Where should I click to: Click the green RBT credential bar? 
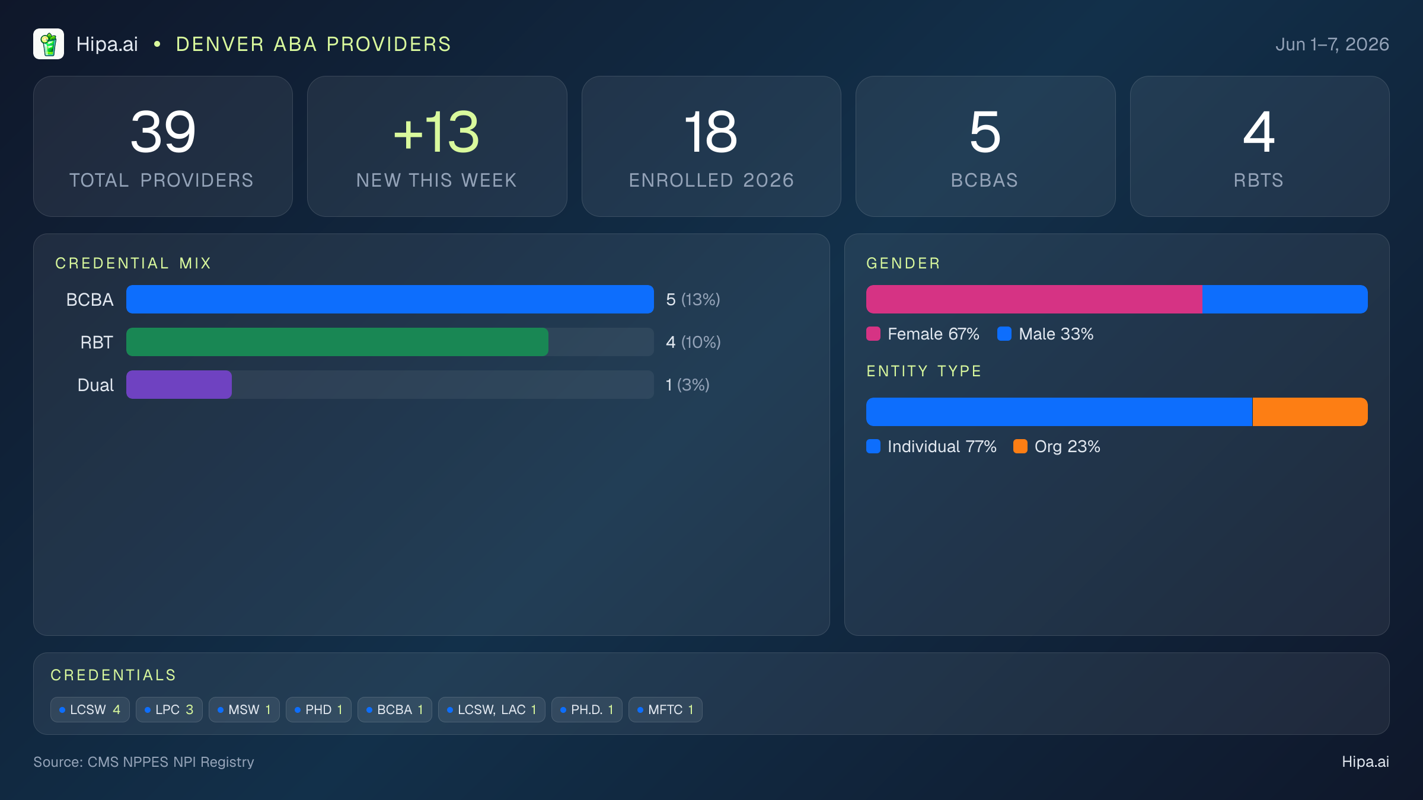click(337, 342)
